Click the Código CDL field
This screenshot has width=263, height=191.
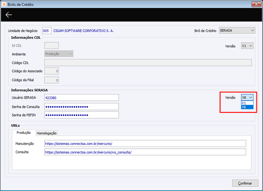coord(148,62)
